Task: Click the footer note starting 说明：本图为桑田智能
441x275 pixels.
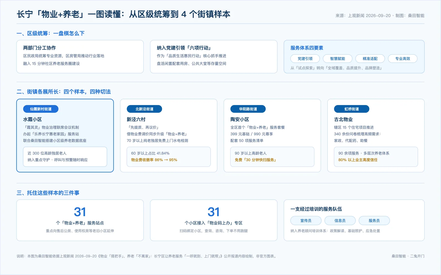Action: (x=146, y=256)
